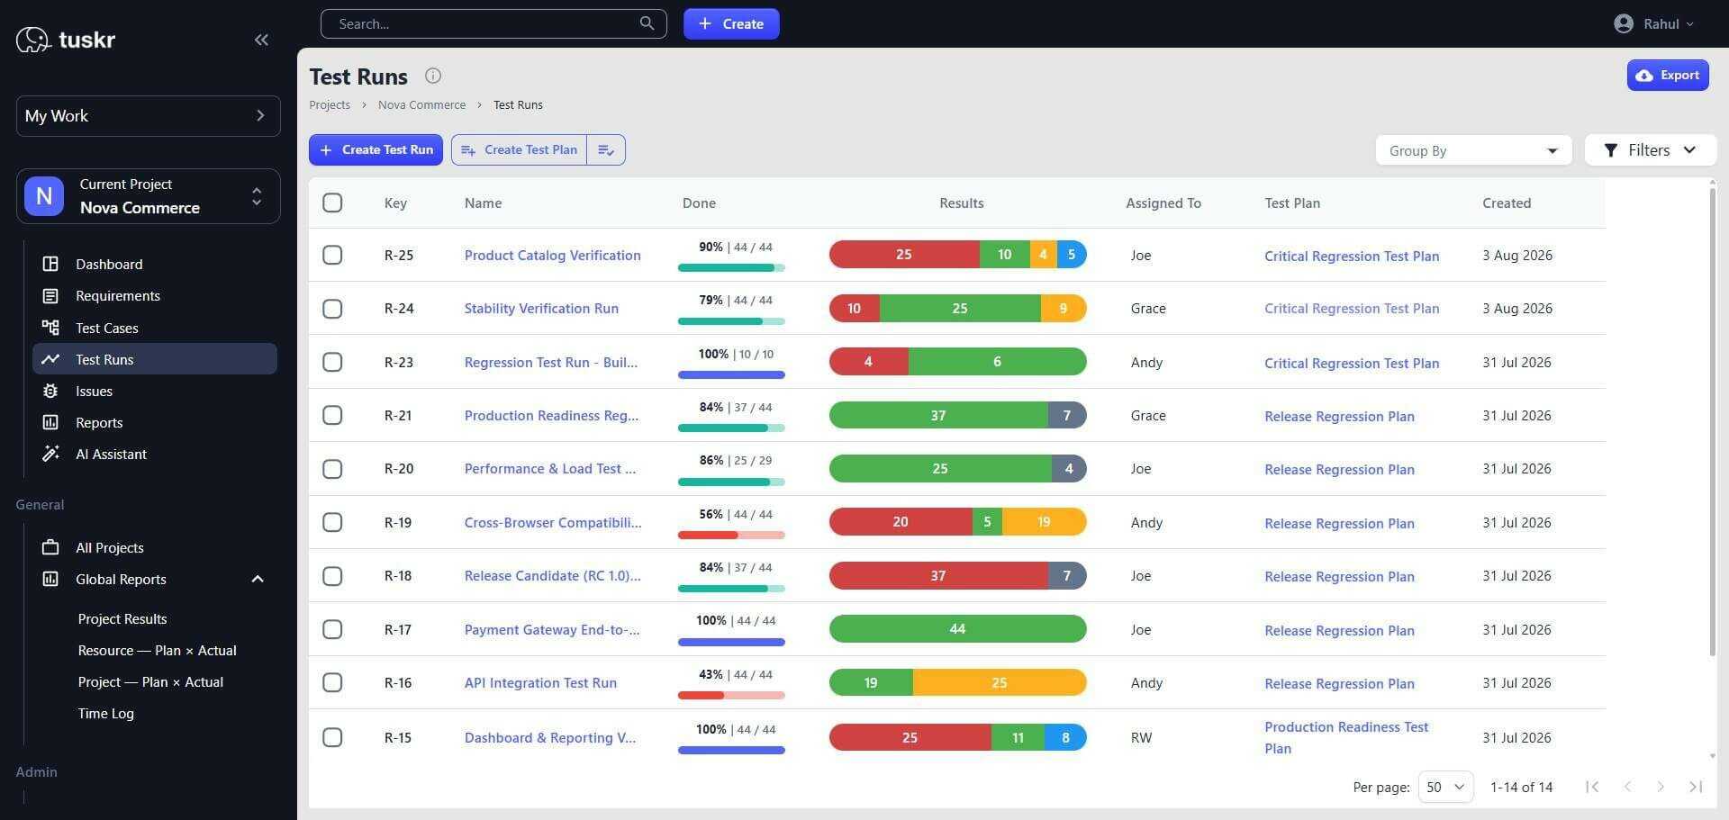Collapse the Global Reports section
Image resolution: width=1729 pixels, height=820 pixels.
coord(258,579)
